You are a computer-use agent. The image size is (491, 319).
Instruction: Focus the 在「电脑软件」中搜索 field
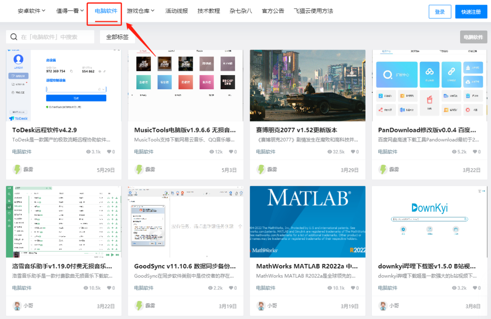[x=50, y=37]
